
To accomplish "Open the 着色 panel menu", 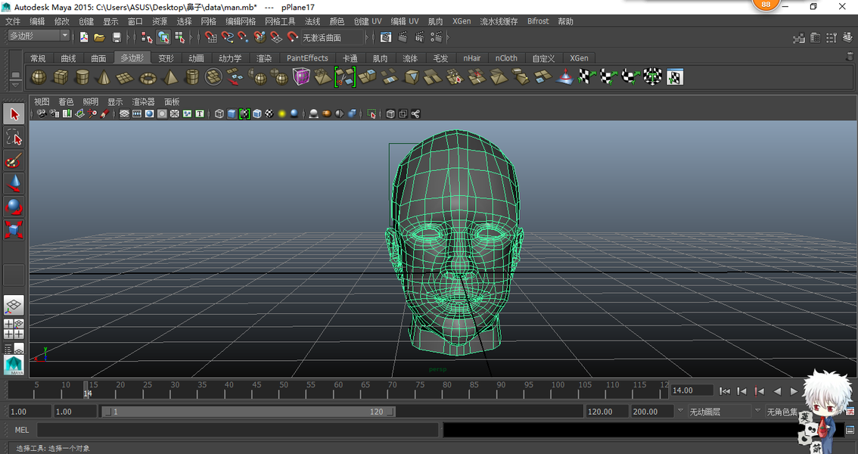I will [66, 101].
